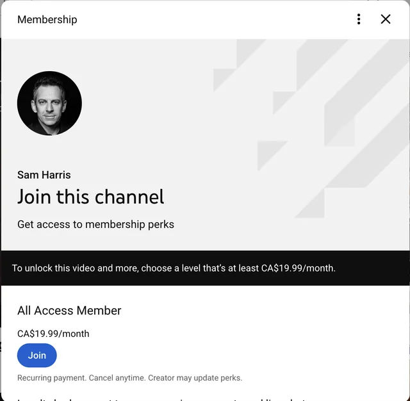Click the Membership dialog title

coord(47,20)
